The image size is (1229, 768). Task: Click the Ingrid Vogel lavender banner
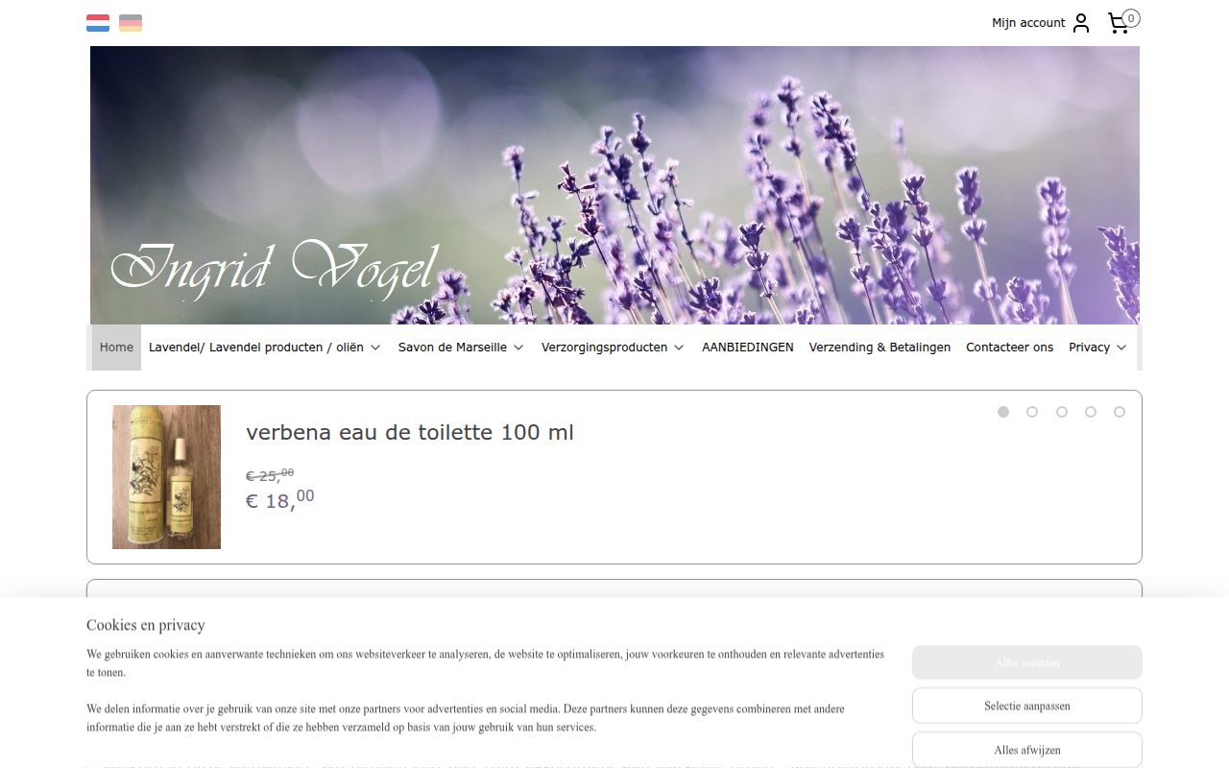614,185
